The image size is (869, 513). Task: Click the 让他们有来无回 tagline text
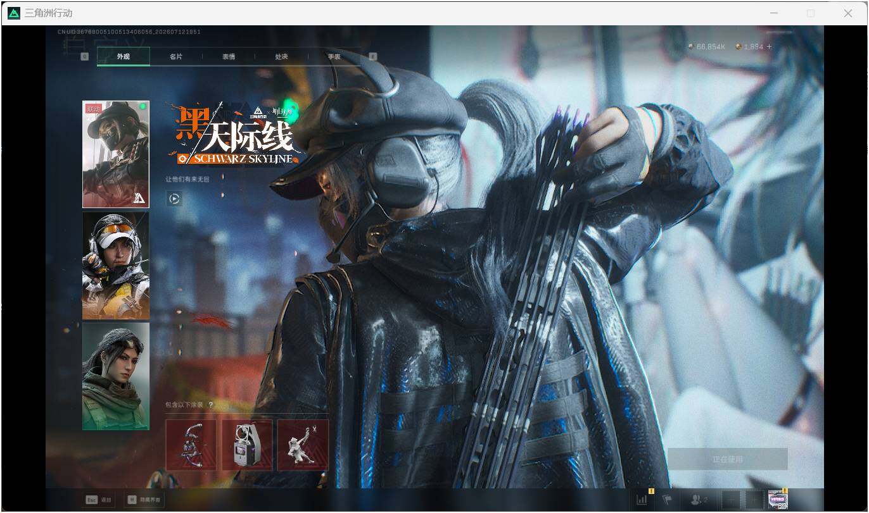(x=187, y=179)
